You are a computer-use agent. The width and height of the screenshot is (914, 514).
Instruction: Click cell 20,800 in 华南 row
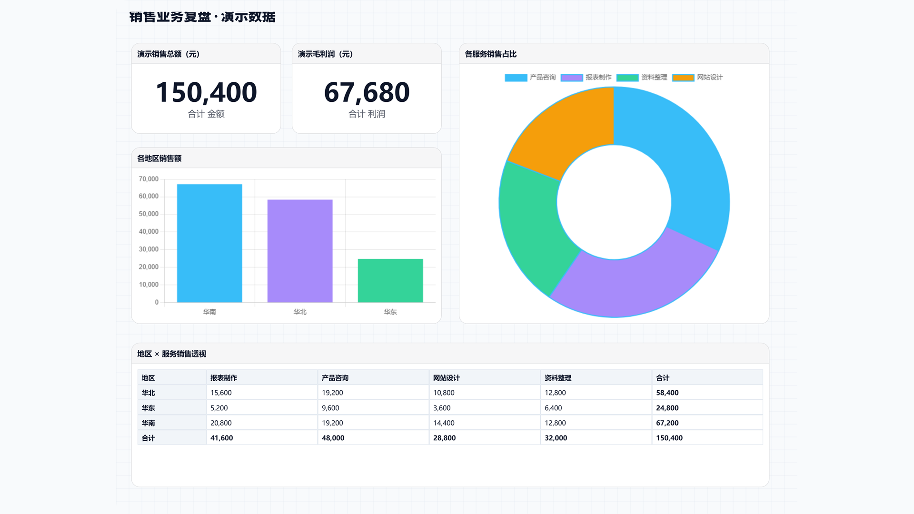pyautogui.click(x=262, y=423)
